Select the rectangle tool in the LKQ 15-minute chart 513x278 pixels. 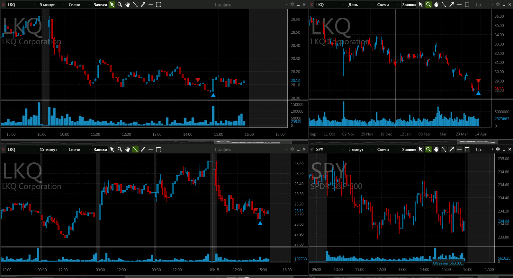click(158, 149)
